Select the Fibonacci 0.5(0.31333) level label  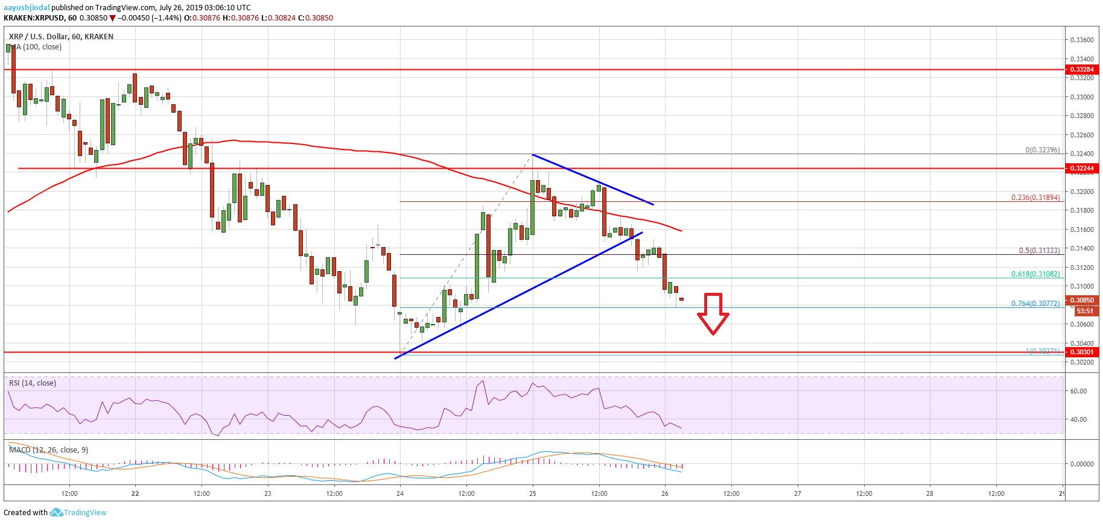(1039, 251)
